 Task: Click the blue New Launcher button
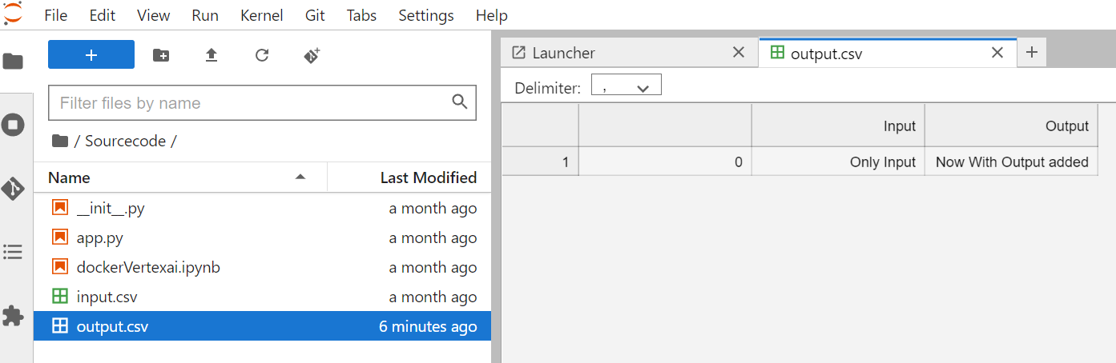(x=91, y=54)
